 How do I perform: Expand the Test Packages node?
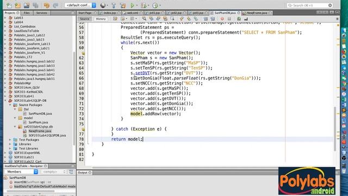[10, 140]
